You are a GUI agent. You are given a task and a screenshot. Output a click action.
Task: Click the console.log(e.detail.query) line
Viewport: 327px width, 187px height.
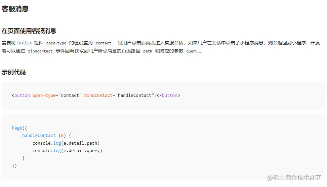click(67, 150)
